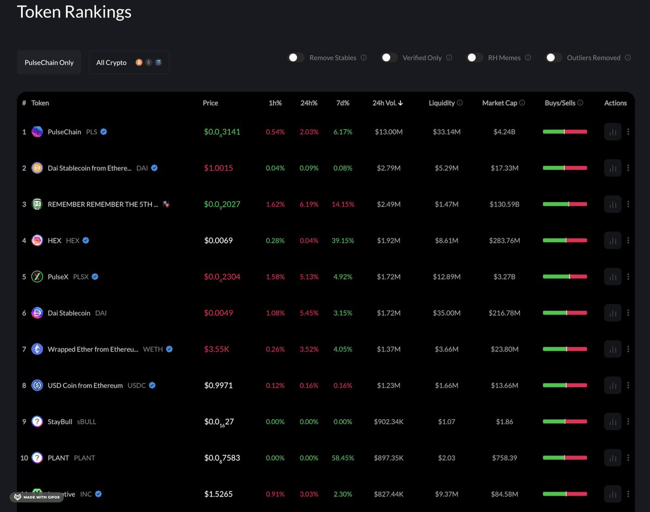Open chart icon for USD Coin row

613,385
